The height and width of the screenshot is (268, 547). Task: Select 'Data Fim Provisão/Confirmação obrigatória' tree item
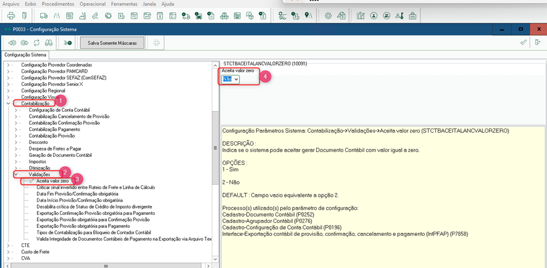pos(77,194)
